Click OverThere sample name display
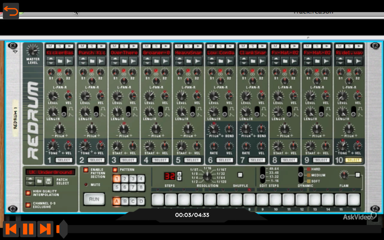The width and height of the screenshot is (384, 240). pos(124,53)
